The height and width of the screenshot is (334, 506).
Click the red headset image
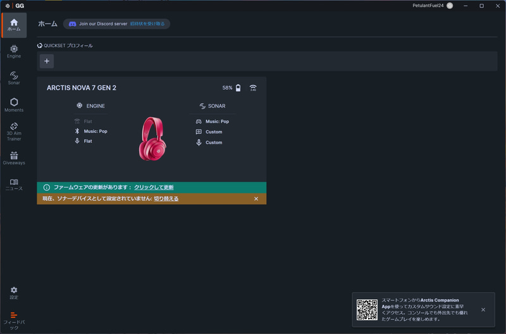pos(152,139)
